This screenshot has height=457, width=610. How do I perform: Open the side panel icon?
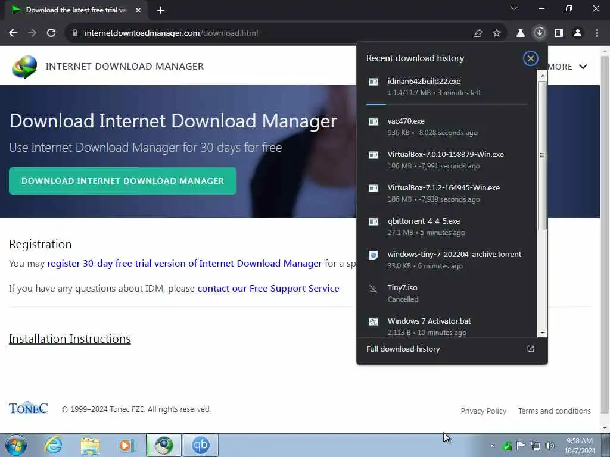coord(559,33)
